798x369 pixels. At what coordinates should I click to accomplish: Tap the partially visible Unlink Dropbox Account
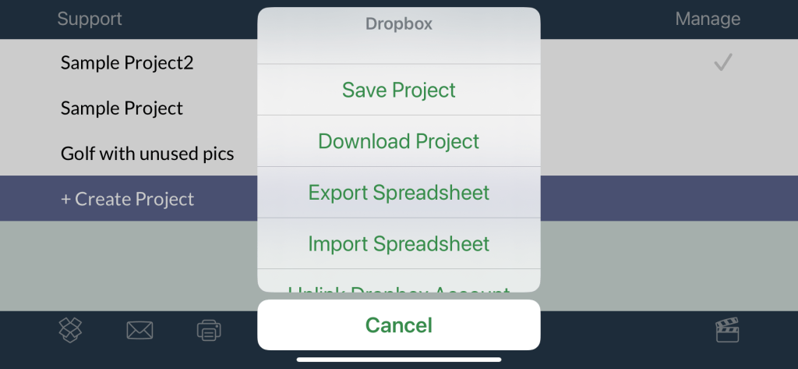tap(399, 286)
